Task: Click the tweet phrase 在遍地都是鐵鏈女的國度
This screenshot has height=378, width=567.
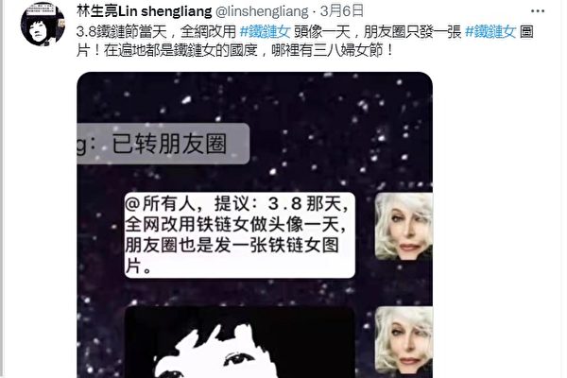Action: point(180,50)
